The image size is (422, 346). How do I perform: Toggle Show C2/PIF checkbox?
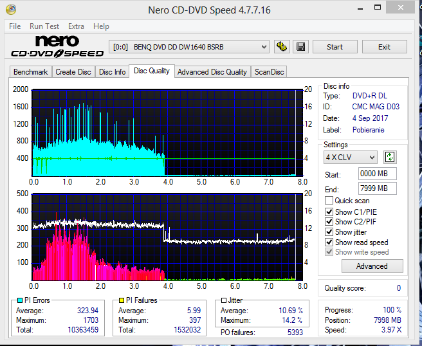coord(329,222)
